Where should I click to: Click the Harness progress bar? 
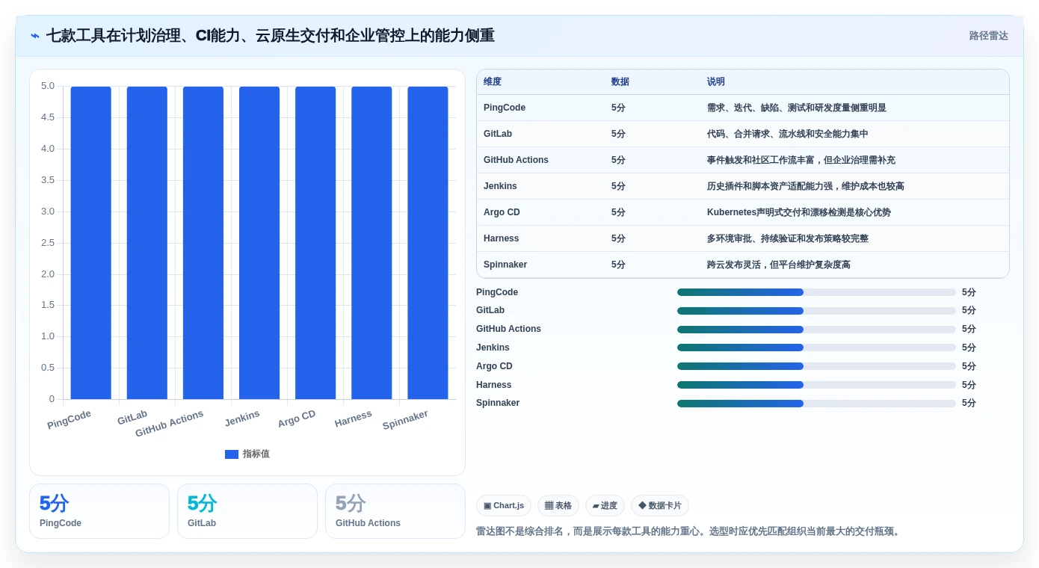click(x=816, y=385)
